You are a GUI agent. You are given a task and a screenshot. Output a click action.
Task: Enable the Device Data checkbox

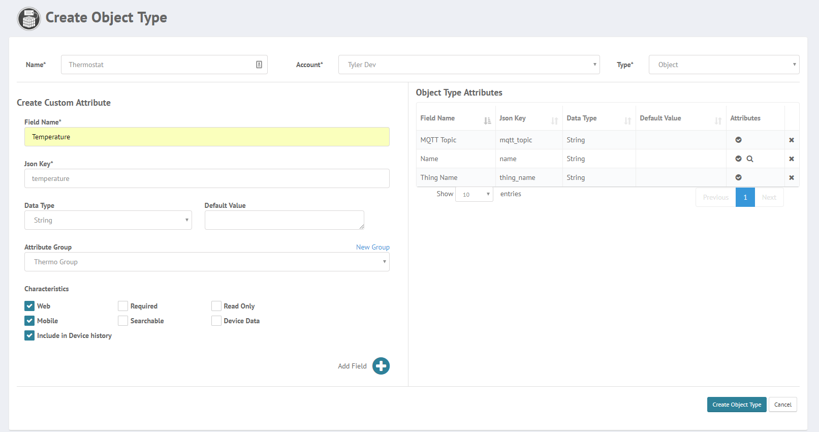click(x=216, y=321)
